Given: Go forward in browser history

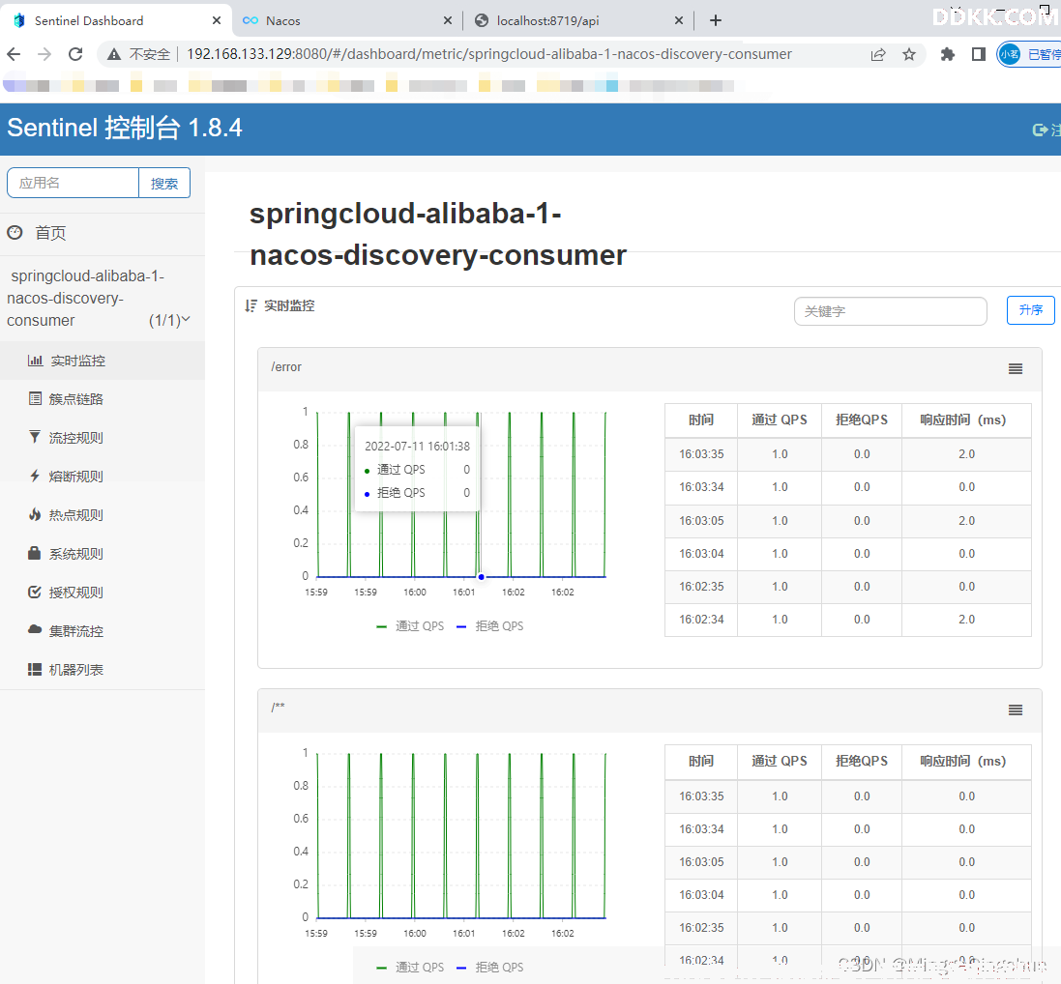Looking at the screenshot, I should pyautogui.click(x=44, y=54).
